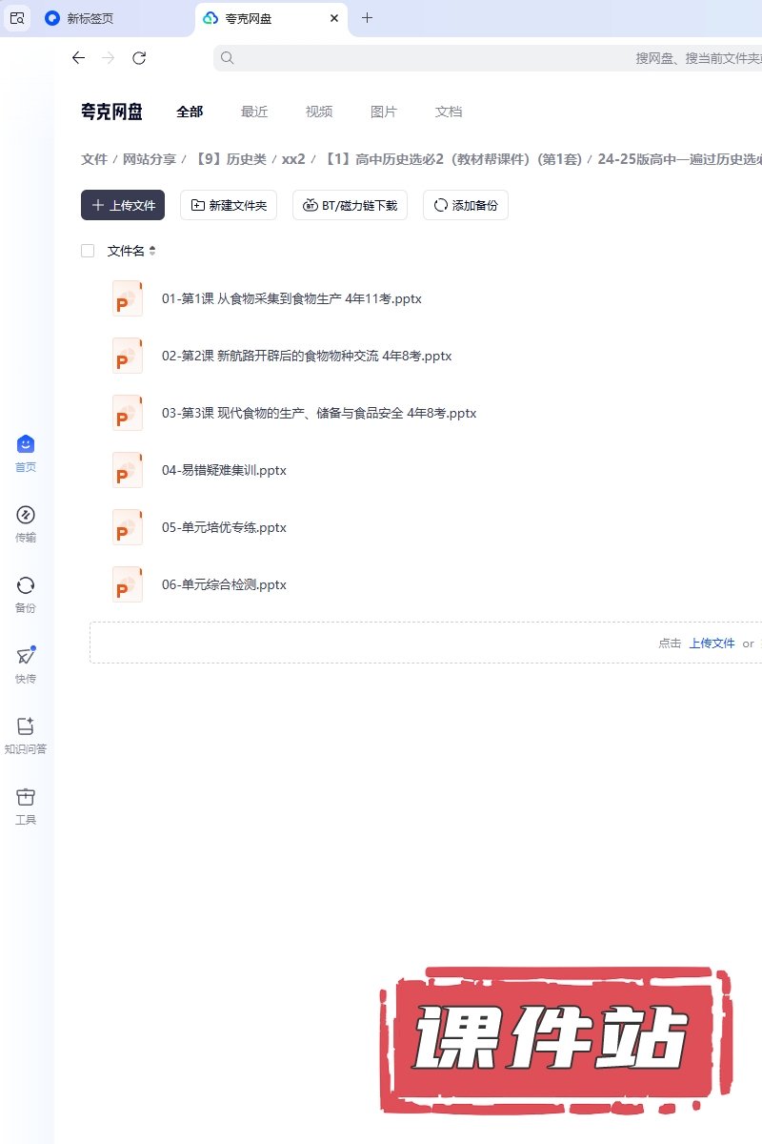This screenshot has height=1144, width=762.
Task: Open a new browser tab with plus icon
Action: click(368, 18)
